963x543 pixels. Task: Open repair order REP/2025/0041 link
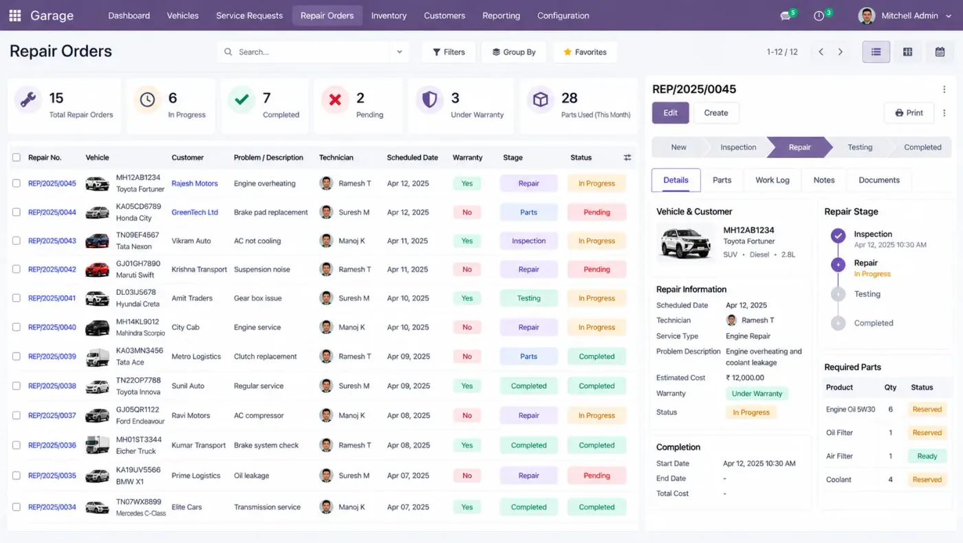click(52, 298)
